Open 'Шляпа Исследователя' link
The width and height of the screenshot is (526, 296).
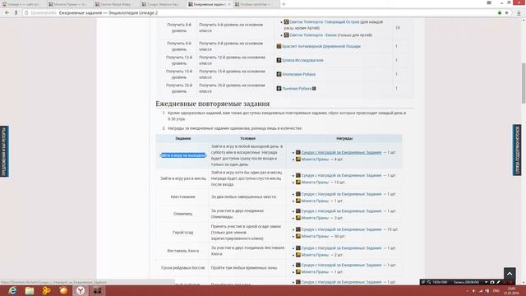pos(302,60)
